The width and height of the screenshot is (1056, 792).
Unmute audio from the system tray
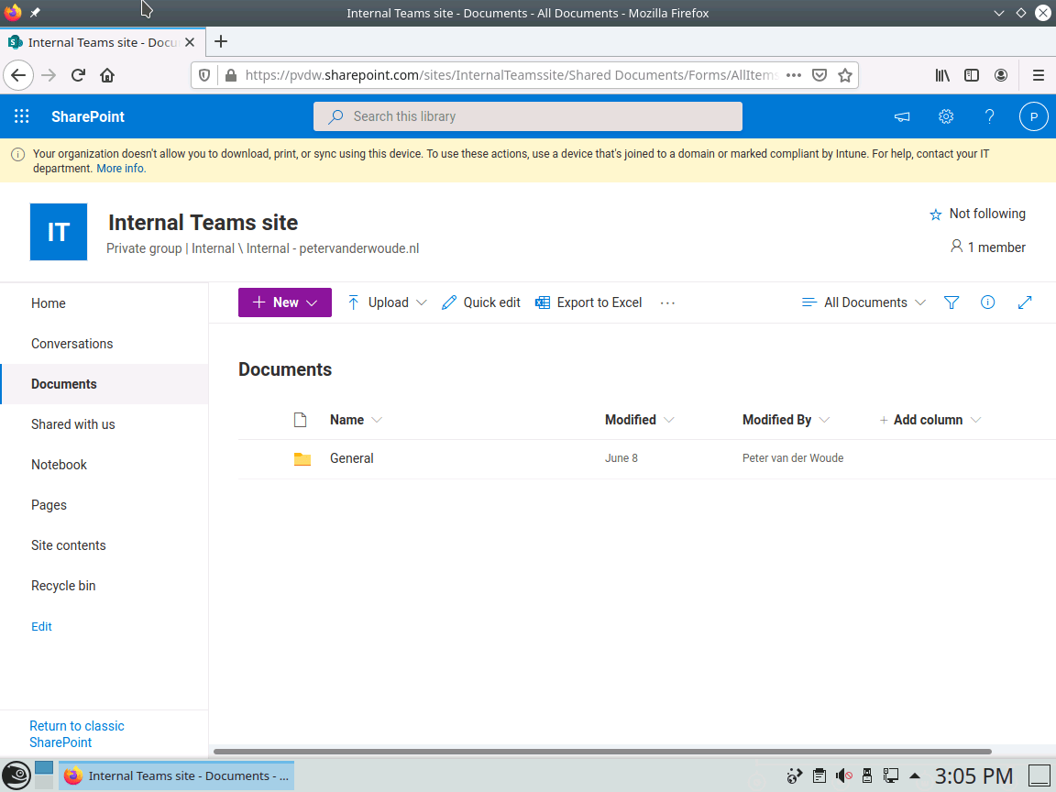[842, 775]
